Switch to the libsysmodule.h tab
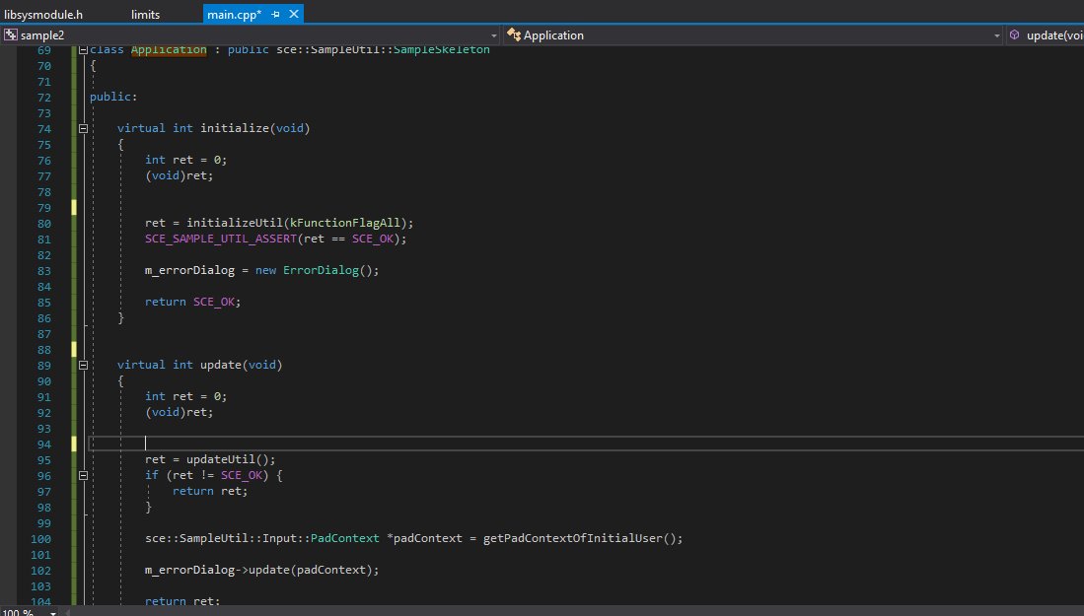1084x616 pixels. (x=43, y=14)
